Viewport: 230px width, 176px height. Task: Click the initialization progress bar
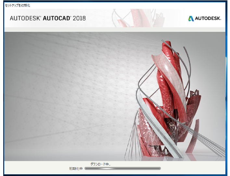122,169
